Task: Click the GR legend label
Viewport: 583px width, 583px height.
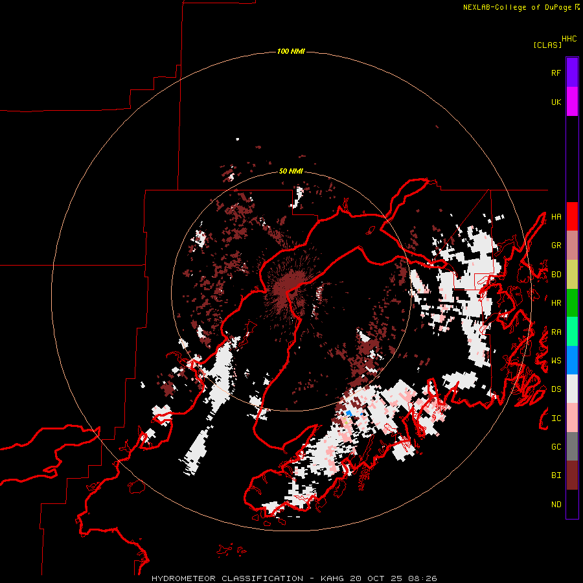Action: pos(556,245)
